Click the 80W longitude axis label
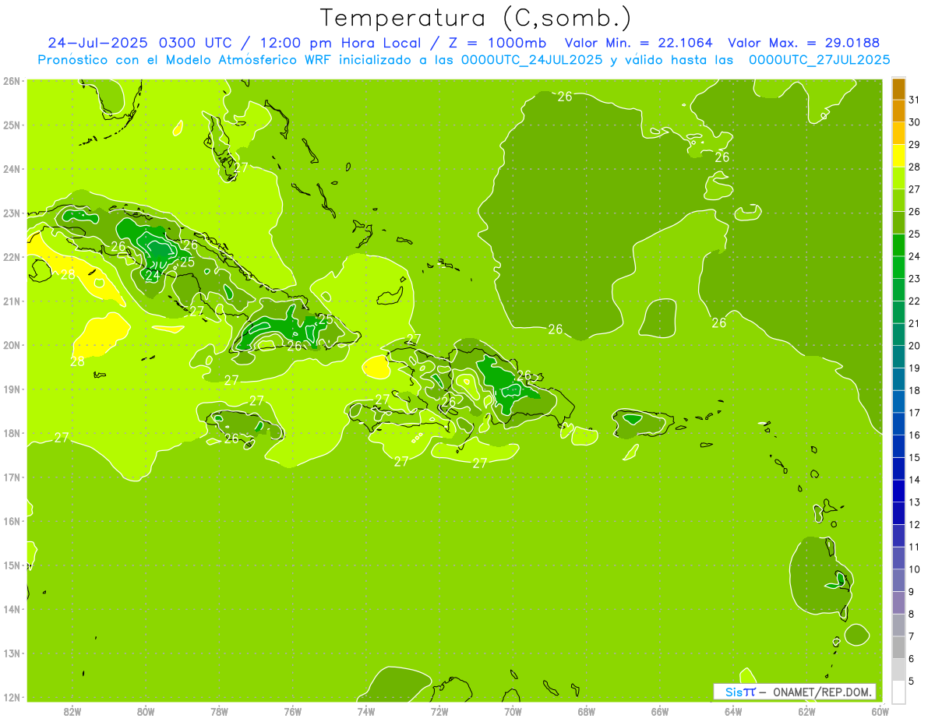The height and width of the screenshot is (722, 935). point(146,711)
